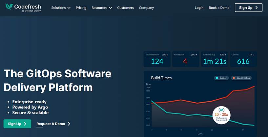268x137 pixels.
Task: Click the arrow beside Request A Demo
Action: coord(69,124)
